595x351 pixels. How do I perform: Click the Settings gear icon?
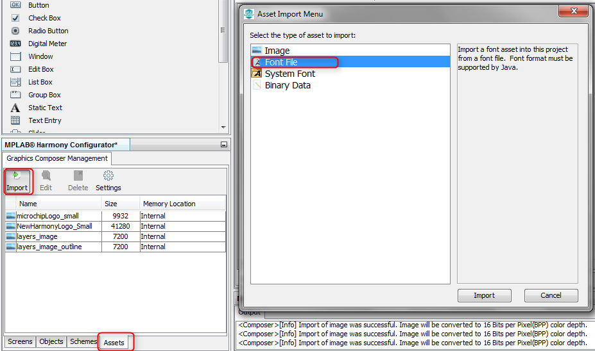tap(108, 175)
